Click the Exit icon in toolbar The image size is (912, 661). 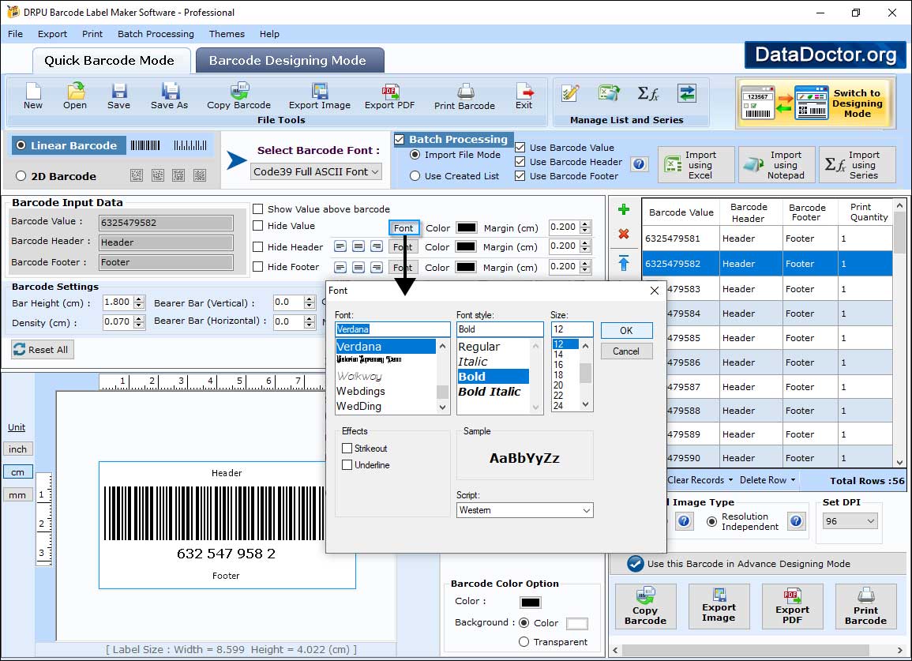[524, 96]
